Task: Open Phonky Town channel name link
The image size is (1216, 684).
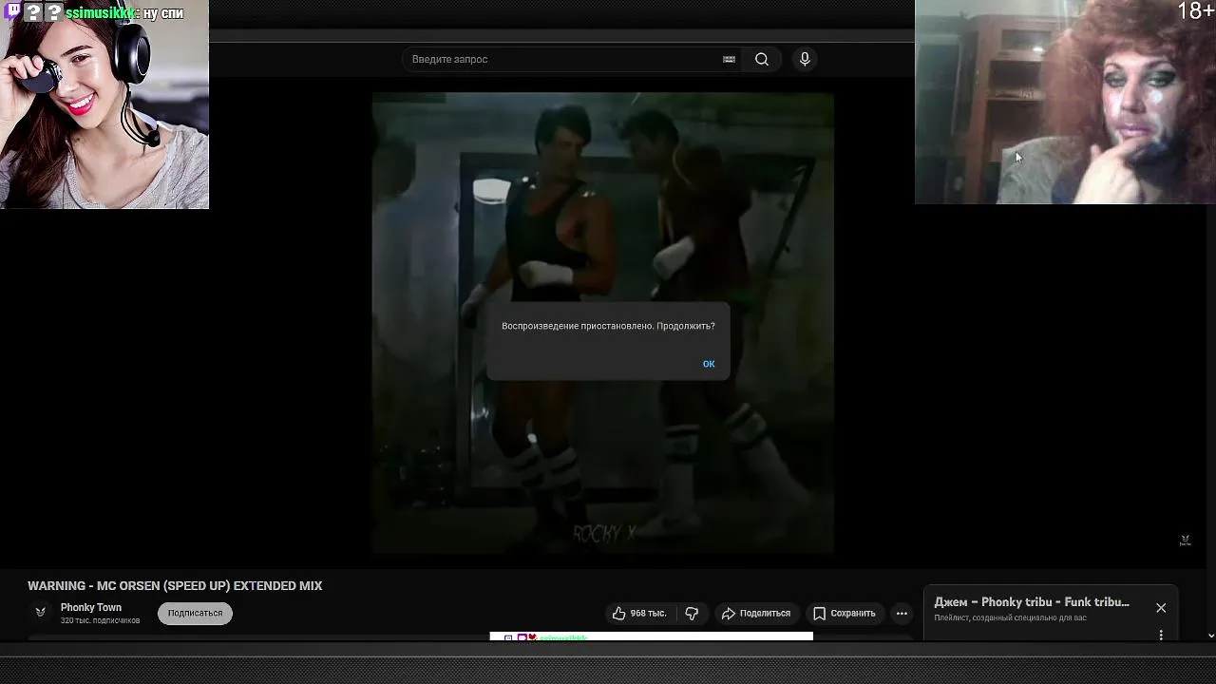Action: click(91, 607)
